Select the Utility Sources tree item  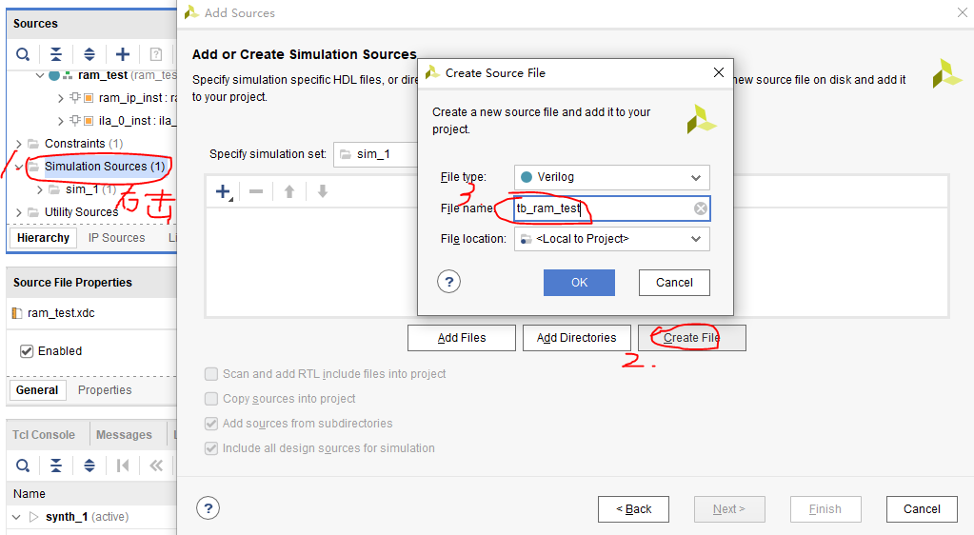click(81, 212)
